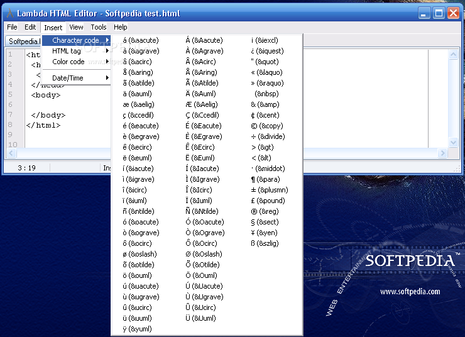Viewport: 465px width, 337px height.
Task: Open the Edit menu
Action: click(x=30, y=27)
